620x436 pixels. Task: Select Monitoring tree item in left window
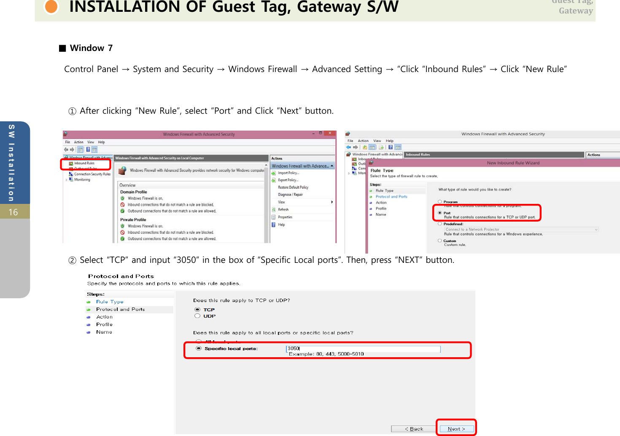pos(82,179)
